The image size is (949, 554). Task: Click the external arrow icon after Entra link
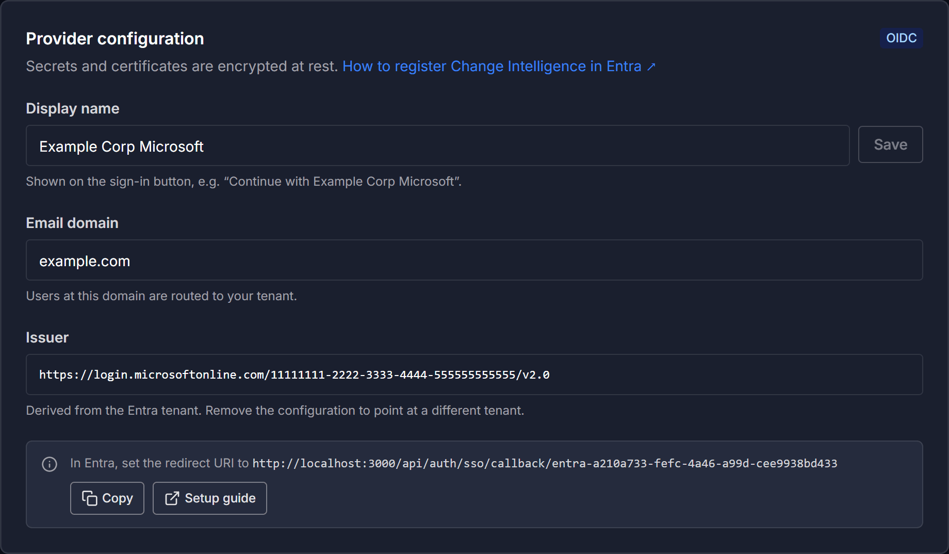click(651, 67)
